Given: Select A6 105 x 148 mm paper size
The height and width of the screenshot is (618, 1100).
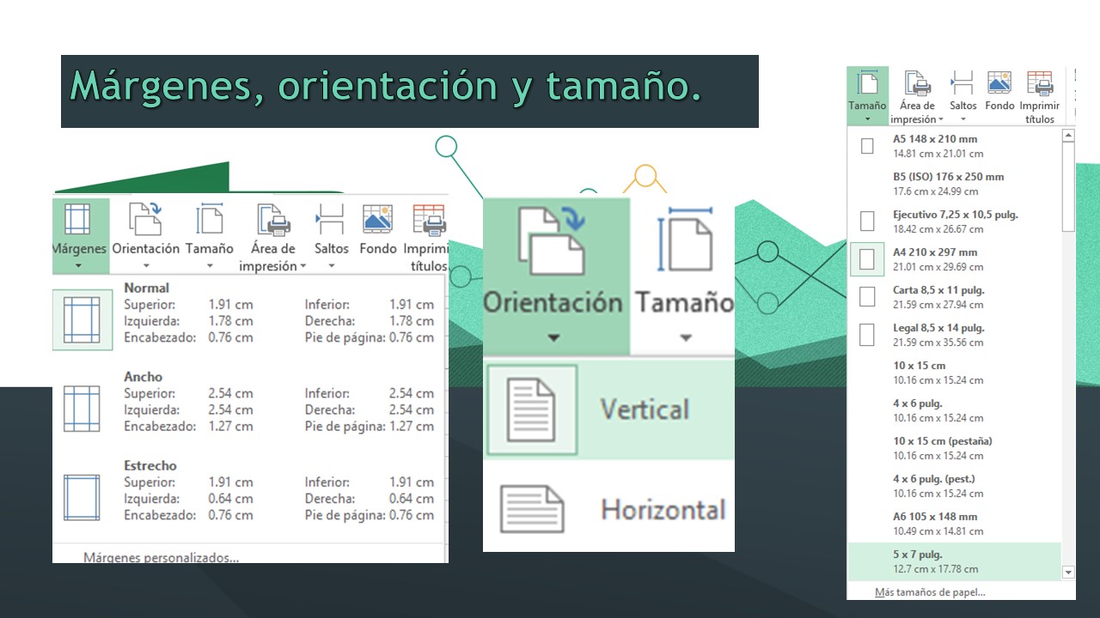Looking at the screenshot, I should pyautogui.click(x=954, y=524).
